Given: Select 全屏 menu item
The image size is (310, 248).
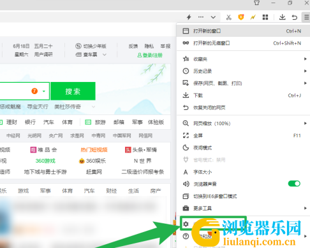Looking at the screenshot, I should coord(243,135).
